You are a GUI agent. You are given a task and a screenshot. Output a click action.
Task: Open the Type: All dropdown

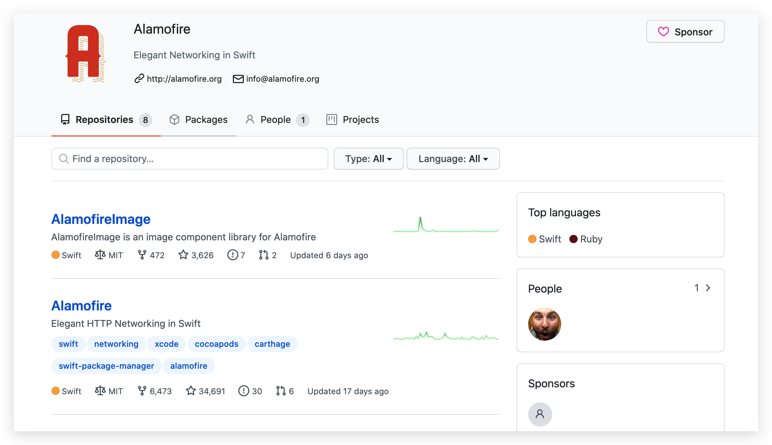click(x=368, y=159)
